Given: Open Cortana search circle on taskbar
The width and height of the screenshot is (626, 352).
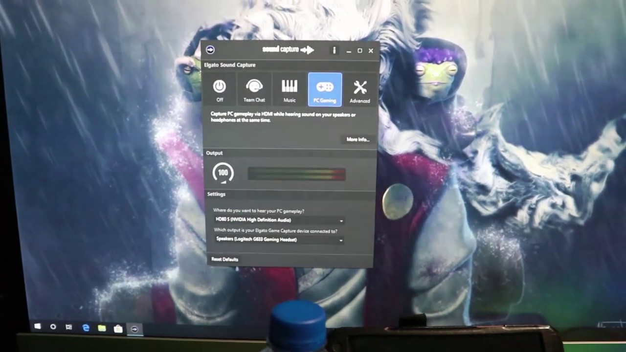Looking at the screenshot, I should (53, 327).
